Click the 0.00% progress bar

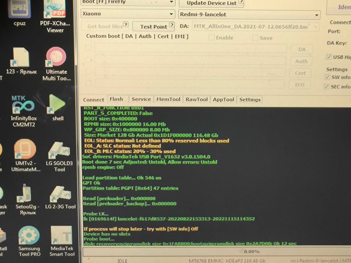coord(217,252)
